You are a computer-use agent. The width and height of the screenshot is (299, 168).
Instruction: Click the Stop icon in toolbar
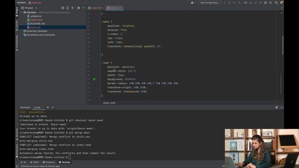tap(239, 3)
